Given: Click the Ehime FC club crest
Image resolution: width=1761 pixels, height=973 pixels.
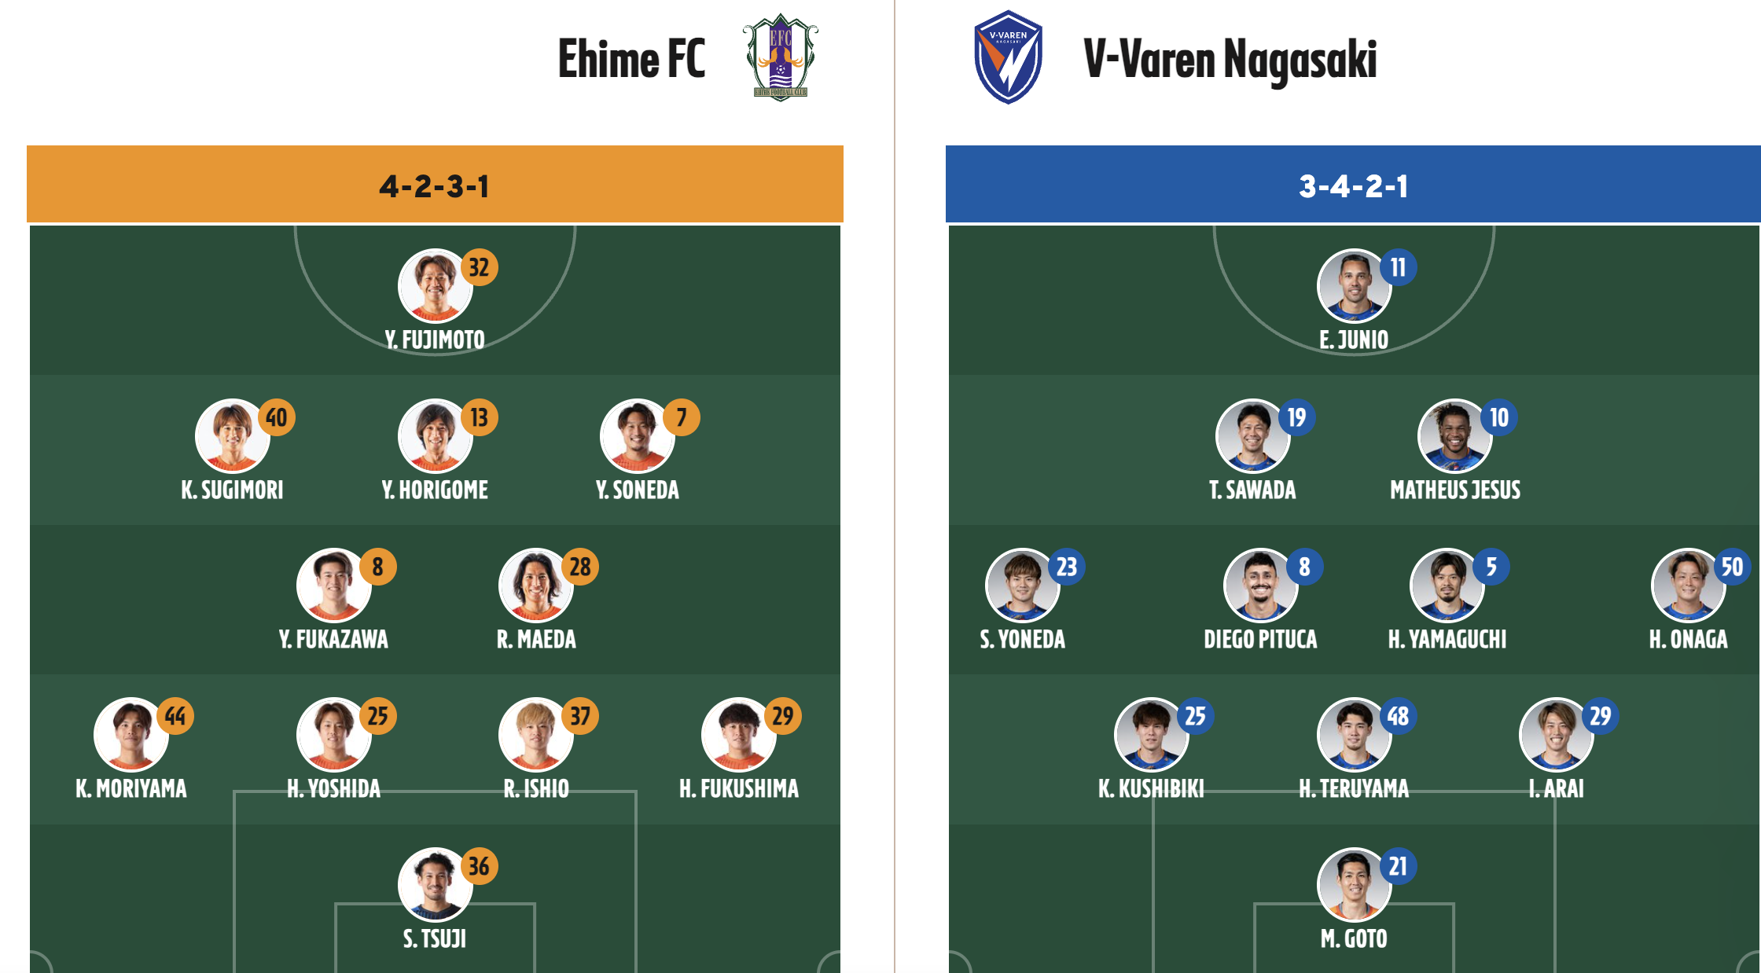Looking at the screenshot, I should 780,57.
